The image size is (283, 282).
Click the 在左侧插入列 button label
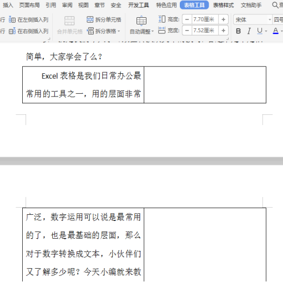point(33,19)
